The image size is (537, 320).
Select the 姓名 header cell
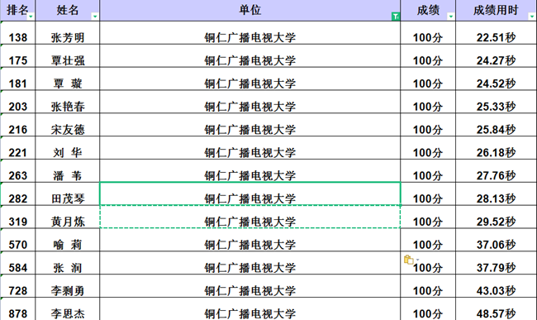pyautogui.click(x=68, y=10)
